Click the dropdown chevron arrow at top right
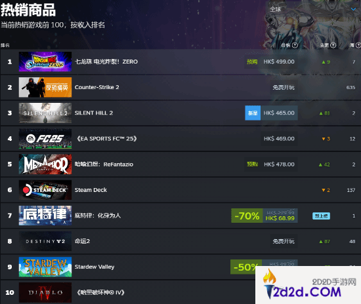The height and width of the screenshot is (304, 361). (x=353, y=9)
